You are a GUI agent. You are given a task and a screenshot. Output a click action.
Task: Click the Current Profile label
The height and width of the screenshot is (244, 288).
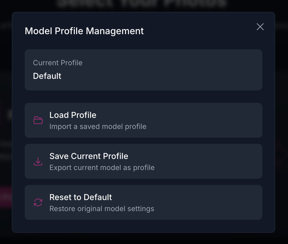point(58,63)
